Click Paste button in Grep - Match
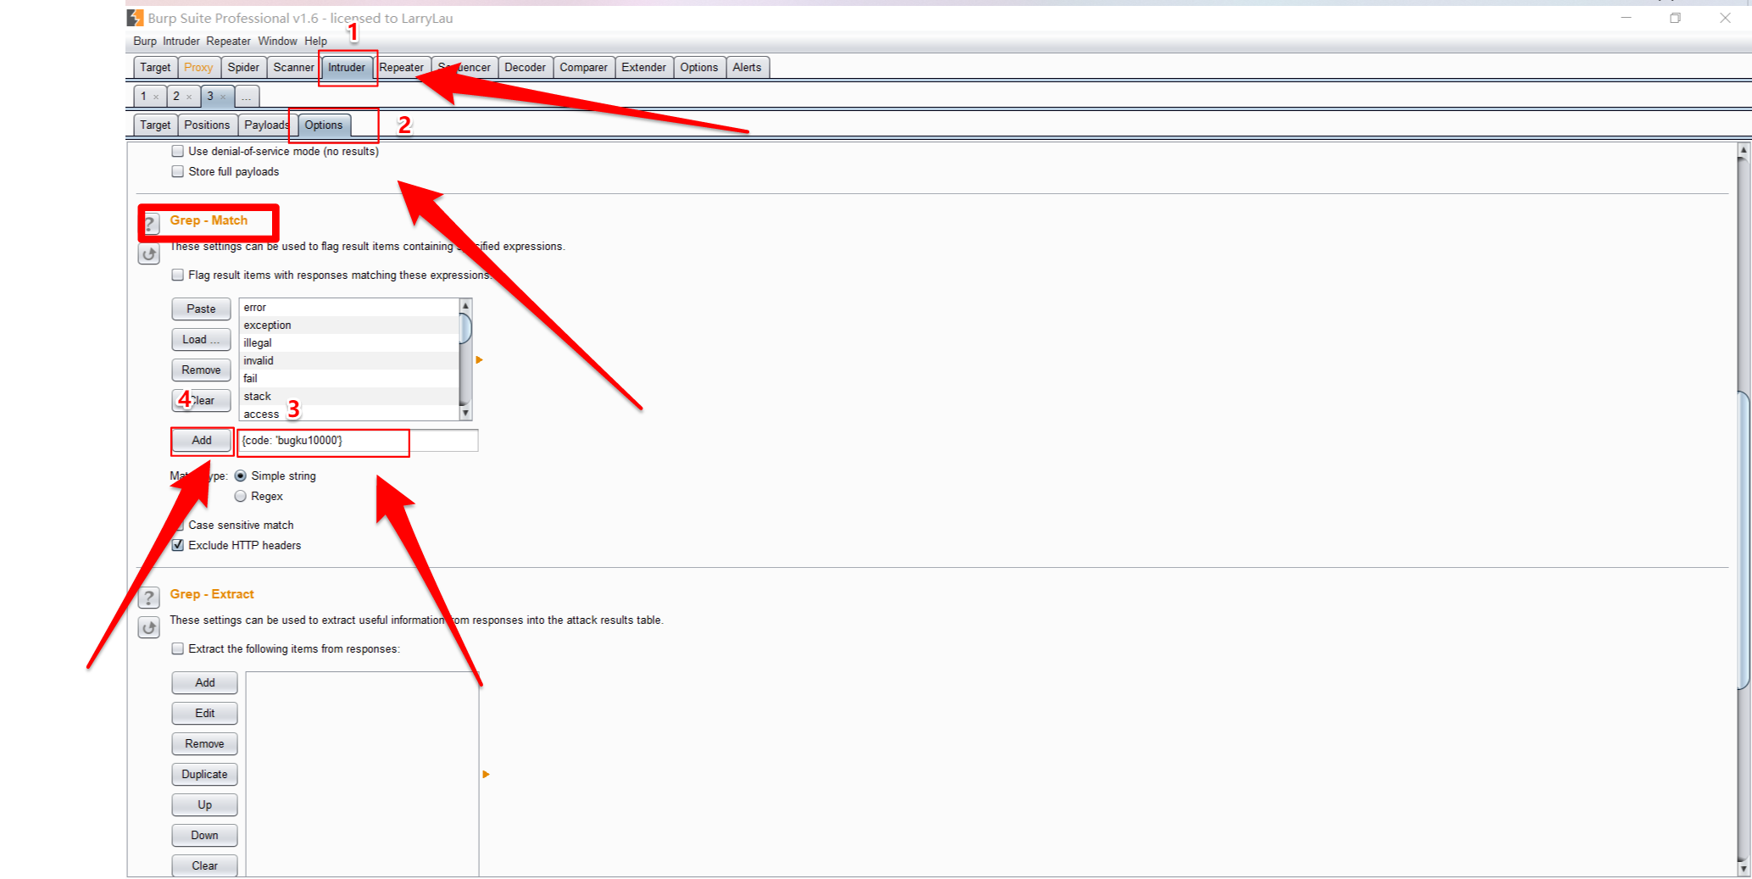 (201, 309)
